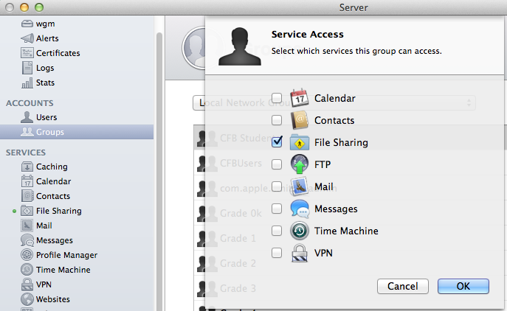The image size is (507, 311).
Task: Click the sidebar Mail stamp icon
Action: (27, 226)
